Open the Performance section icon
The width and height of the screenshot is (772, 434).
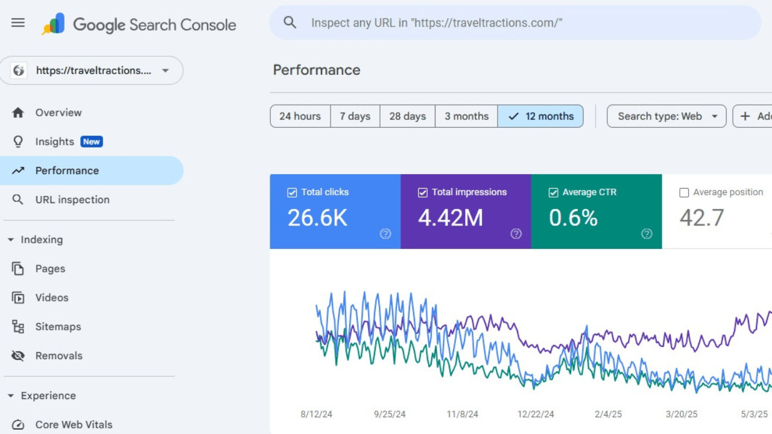tap(18, 171)
